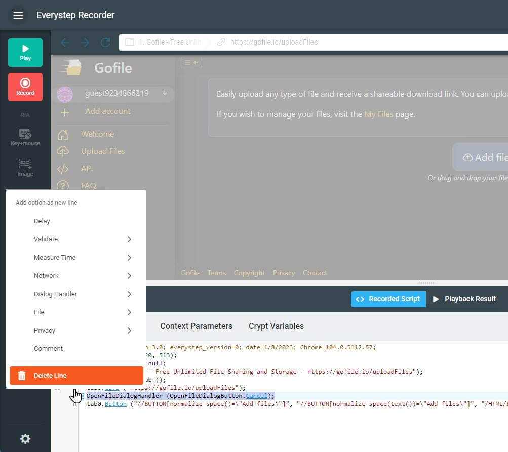Image resolution: width=508 pixels, height=452 pixels.
Task: Start recording with the Record button
Action: pyautogui.click(x=25, y=87)
